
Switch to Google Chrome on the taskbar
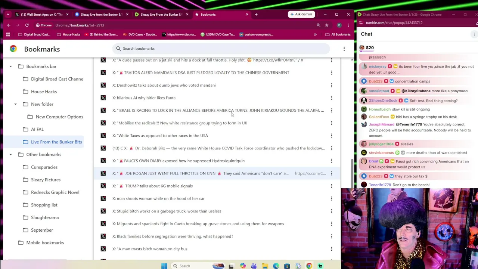coord(309,266)
